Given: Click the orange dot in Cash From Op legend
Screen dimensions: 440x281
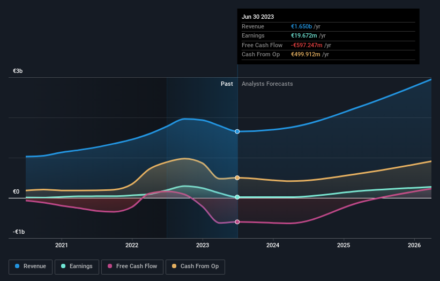Looking at the screenshot, I should 174,266.
